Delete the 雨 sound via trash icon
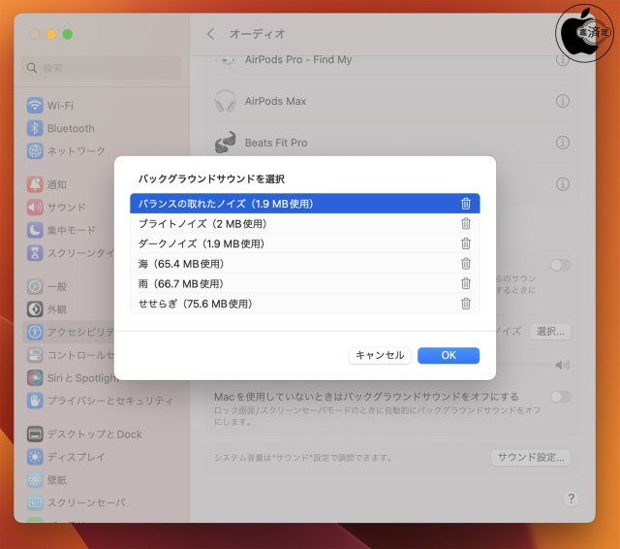The width and height of the screenshot is (620, 549). point(466,283)
